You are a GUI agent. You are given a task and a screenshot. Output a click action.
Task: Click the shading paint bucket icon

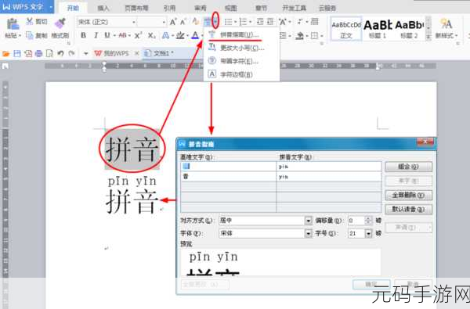300,36
